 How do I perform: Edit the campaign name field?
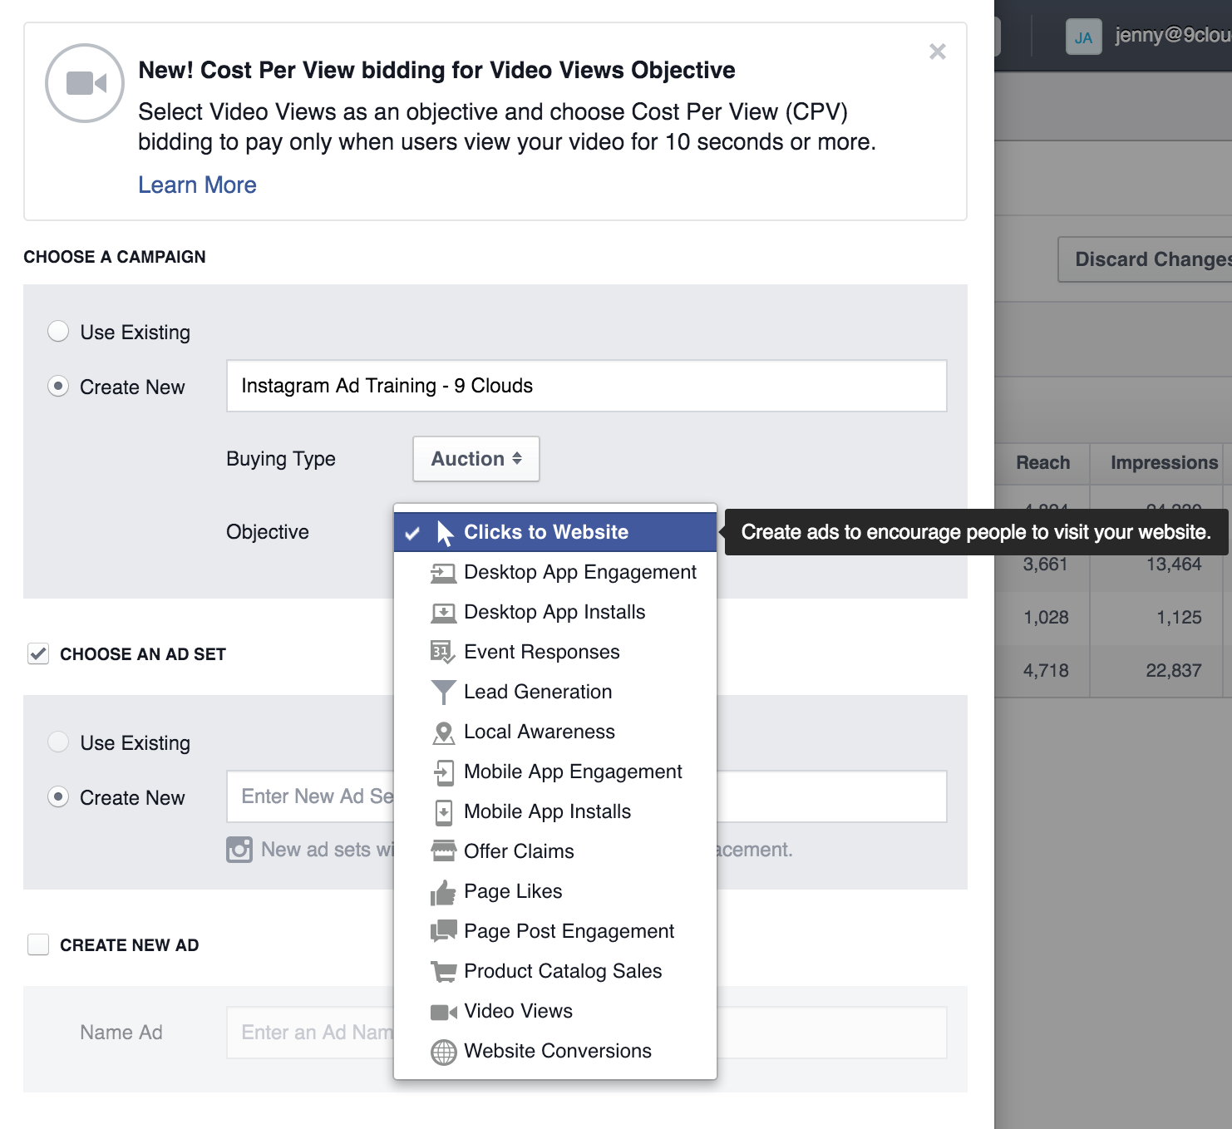click(x=586, y=386)
